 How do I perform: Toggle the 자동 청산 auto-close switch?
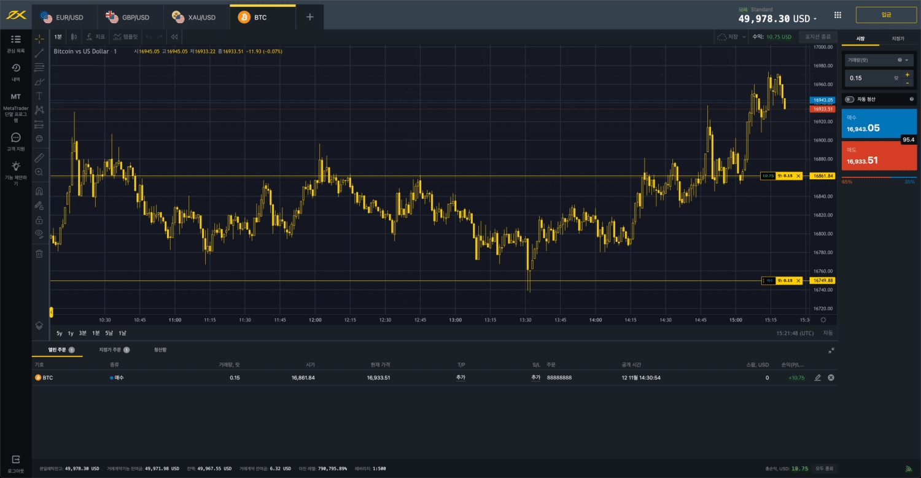pos(850,99)
